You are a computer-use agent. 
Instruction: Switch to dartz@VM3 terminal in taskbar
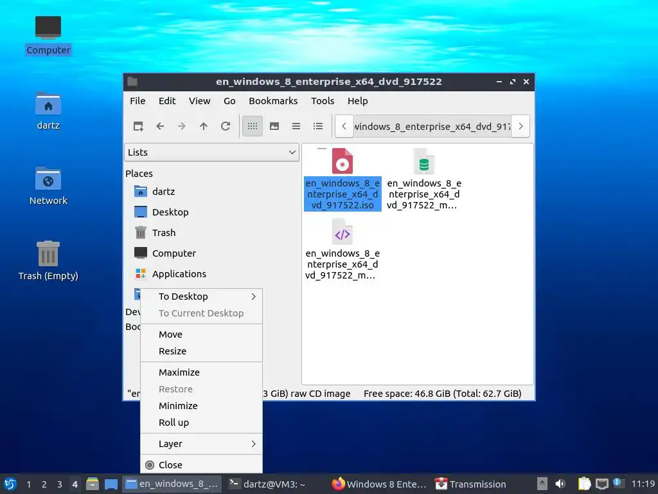[269, 484]
